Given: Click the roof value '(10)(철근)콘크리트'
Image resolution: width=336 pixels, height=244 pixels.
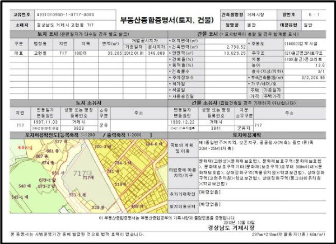Looking at the screenshot, I should coord(303,59).
